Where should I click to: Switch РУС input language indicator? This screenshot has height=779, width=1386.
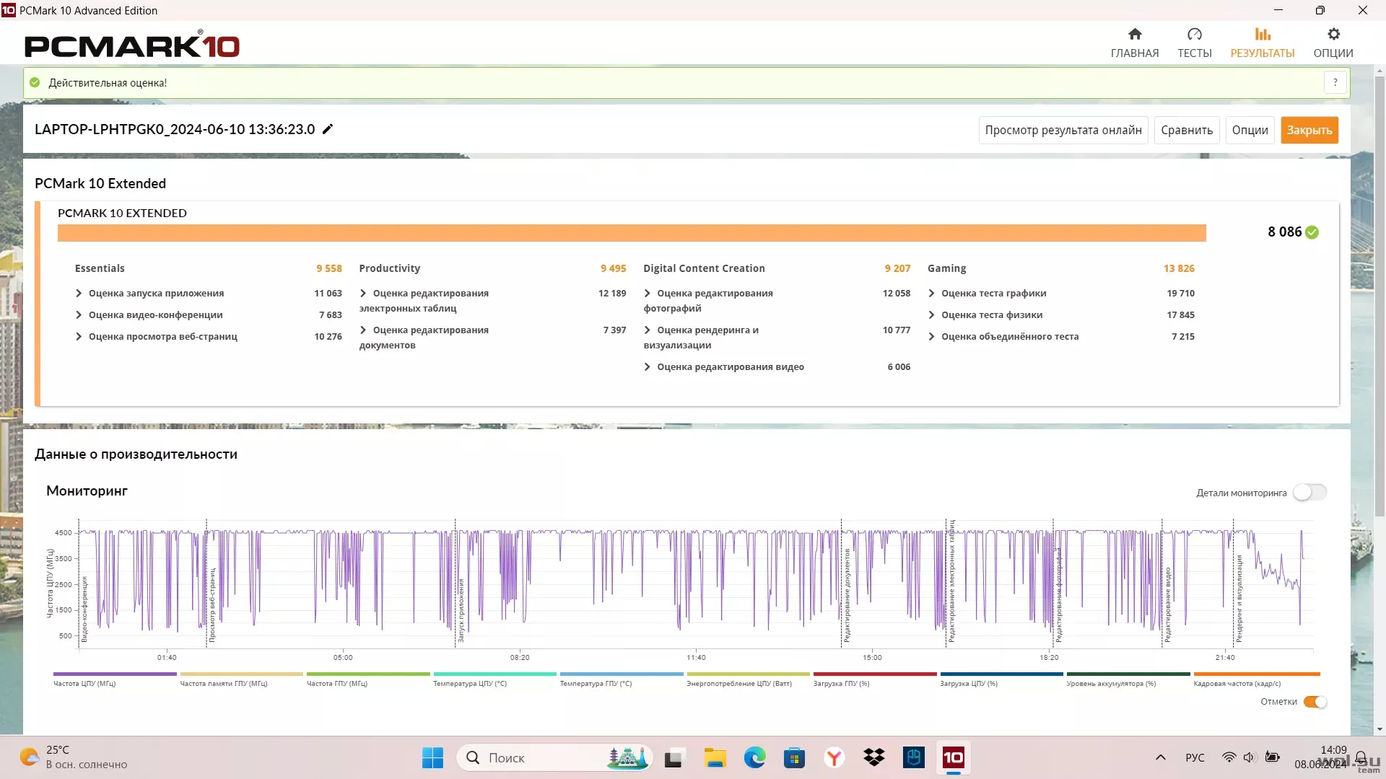point(1195,757)
